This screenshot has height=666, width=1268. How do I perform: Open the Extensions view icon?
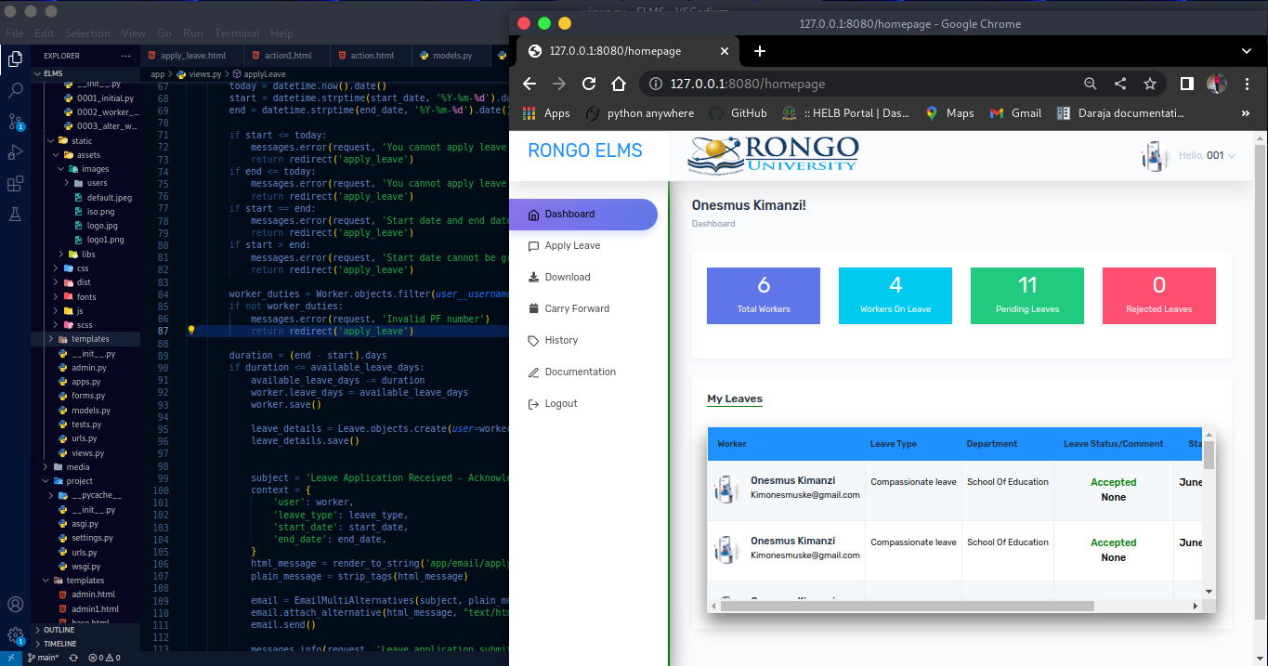15,184
